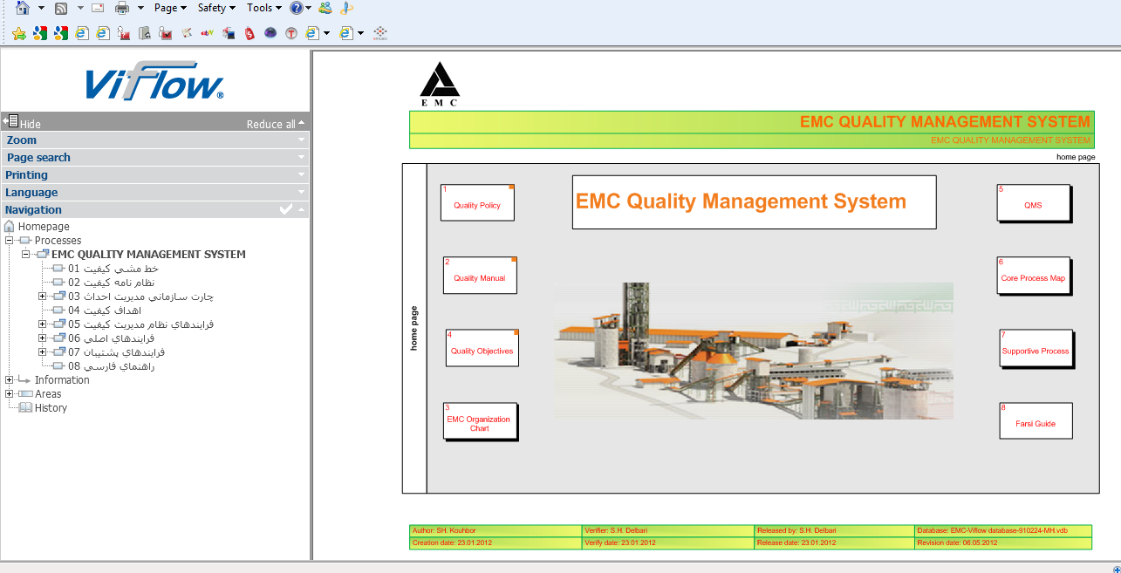This screenshot has width=1121, height=573.
Task: Click the 'Revision date: 08.05.2012' footer cell
Action: pos(1003,542)
